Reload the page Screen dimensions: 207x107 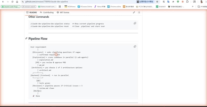coord(12,2)
